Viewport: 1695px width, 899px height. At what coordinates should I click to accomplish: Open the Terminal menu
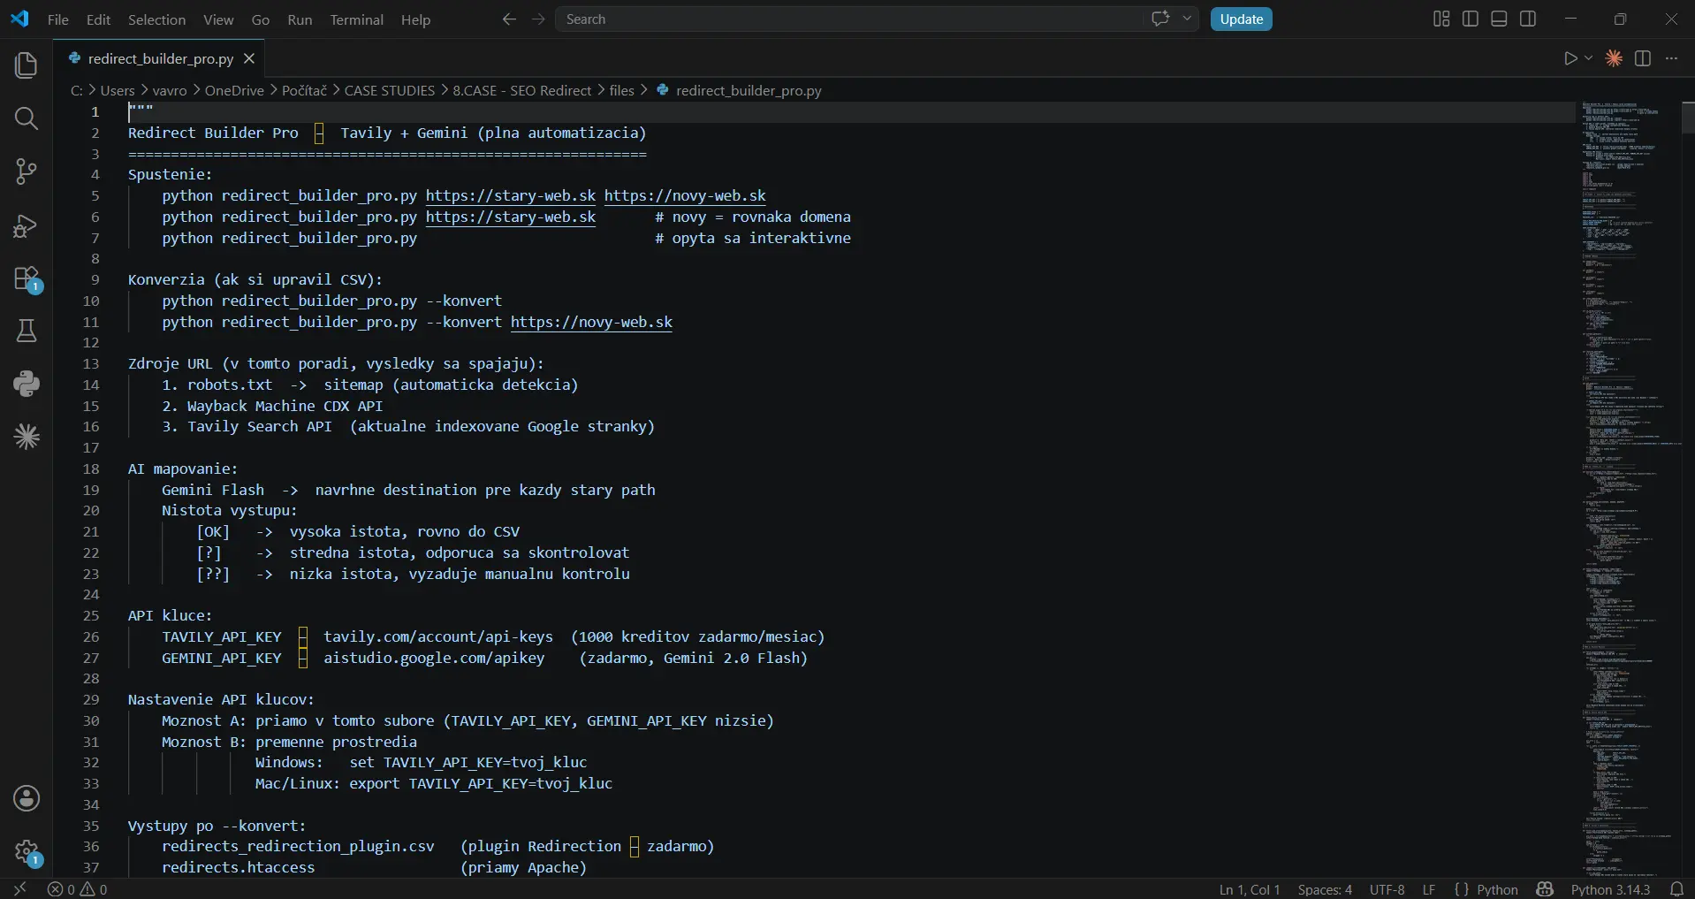pos(356,19)
